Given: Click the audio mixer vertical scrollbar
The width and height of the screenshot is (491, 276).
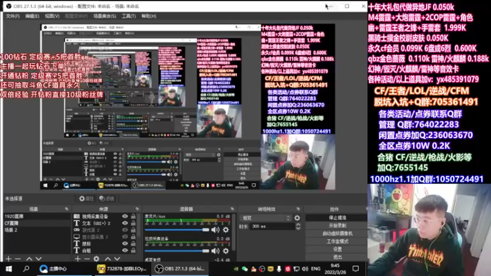Looking at the screenshot, I should coord(234,232).
